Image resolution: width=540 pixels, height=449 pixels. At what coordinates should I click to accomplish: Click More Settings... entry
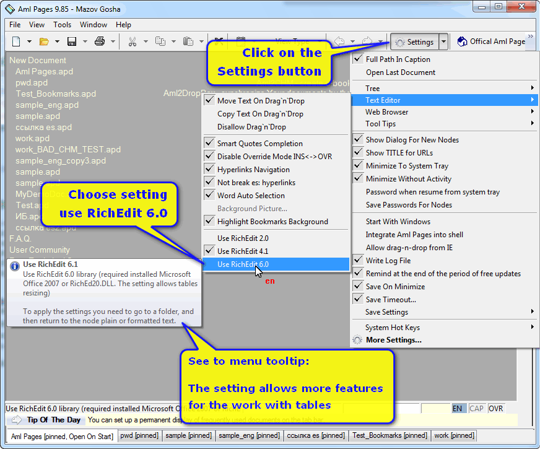tap(444, 340)
